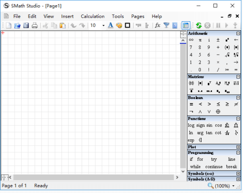The width and height of the screenshot is (243, 193).
Task: Recalculate the worksheet with the green arrows
Action: click(x=199, y=25)
